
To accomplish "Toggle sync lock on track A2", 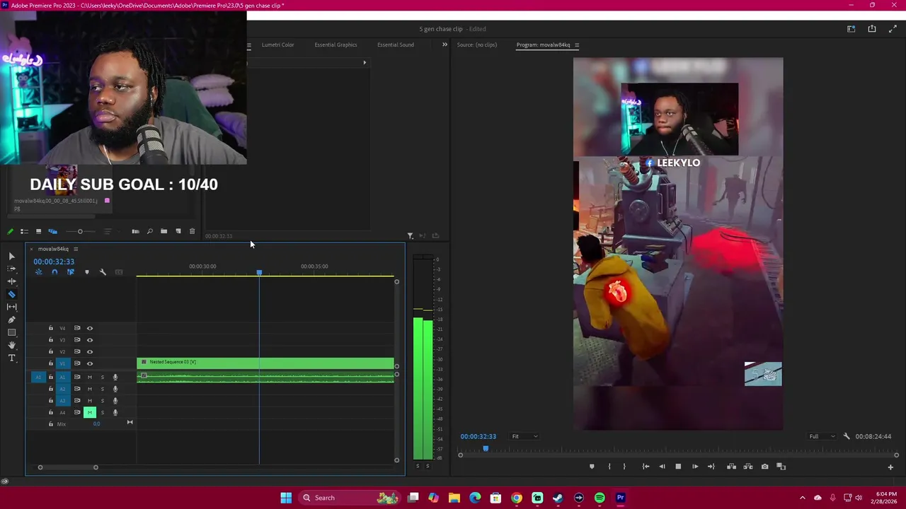I will point(77,389).
